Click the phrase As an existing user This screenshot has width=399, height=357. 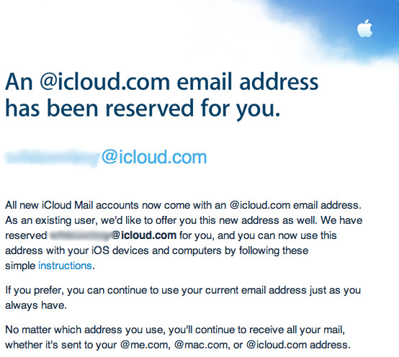click(51, 220)
